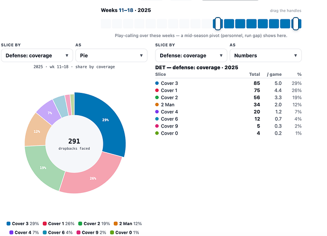Select 'Cover 9' row label in table

tap(169, 126)
